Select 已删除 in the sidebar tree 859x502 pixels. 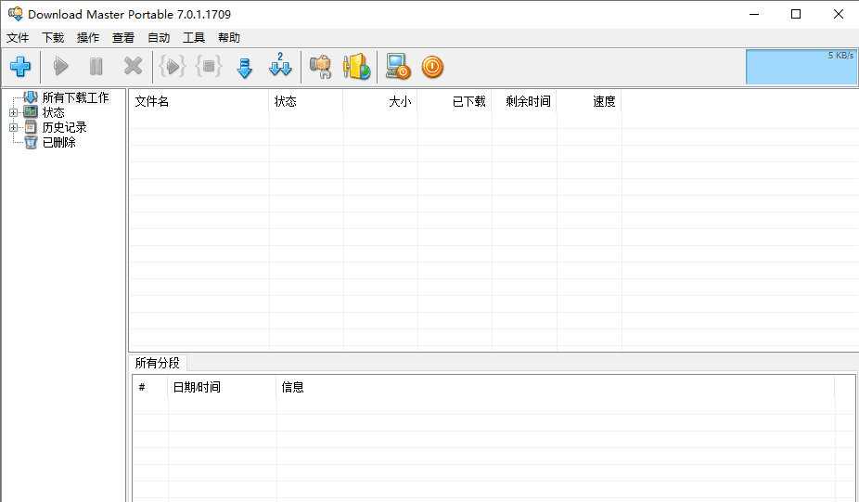coord(58,142)
